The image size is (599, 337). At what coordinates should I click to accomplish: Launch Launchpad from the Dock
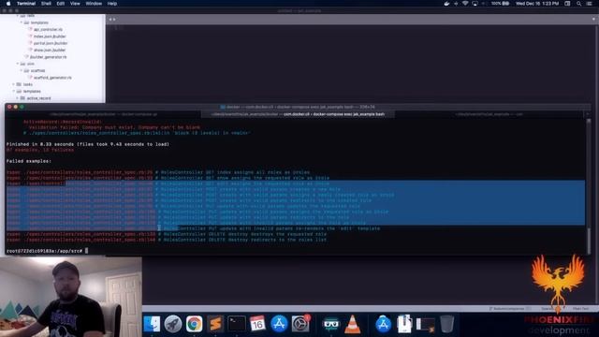click(x=173, y=324)
